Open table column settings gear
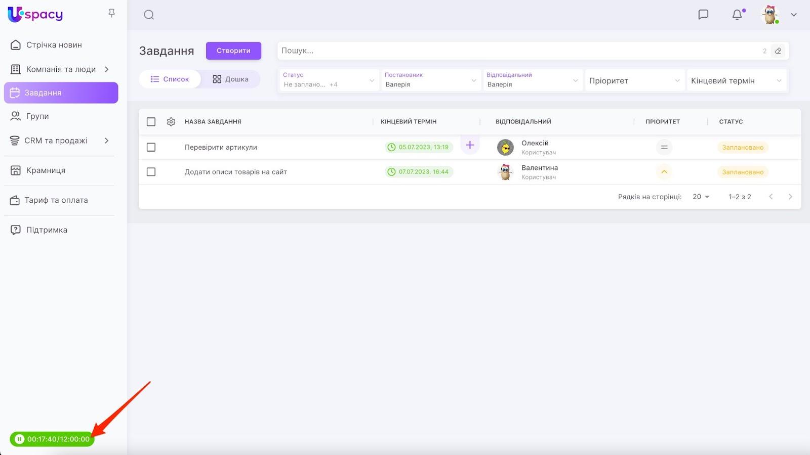 (171, 122)
